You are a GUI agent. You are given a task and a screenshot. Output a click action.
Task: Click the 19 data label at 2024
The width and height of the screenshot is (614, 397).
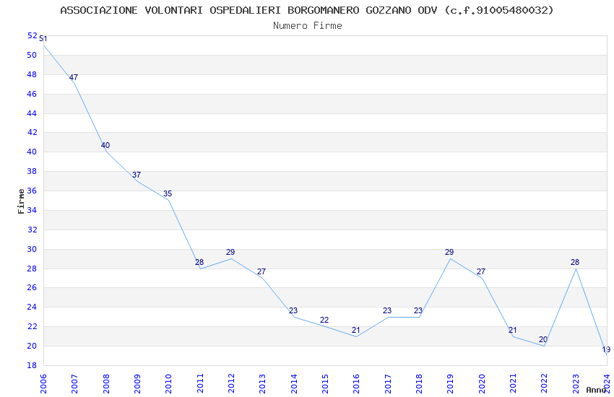pos(606,349)
